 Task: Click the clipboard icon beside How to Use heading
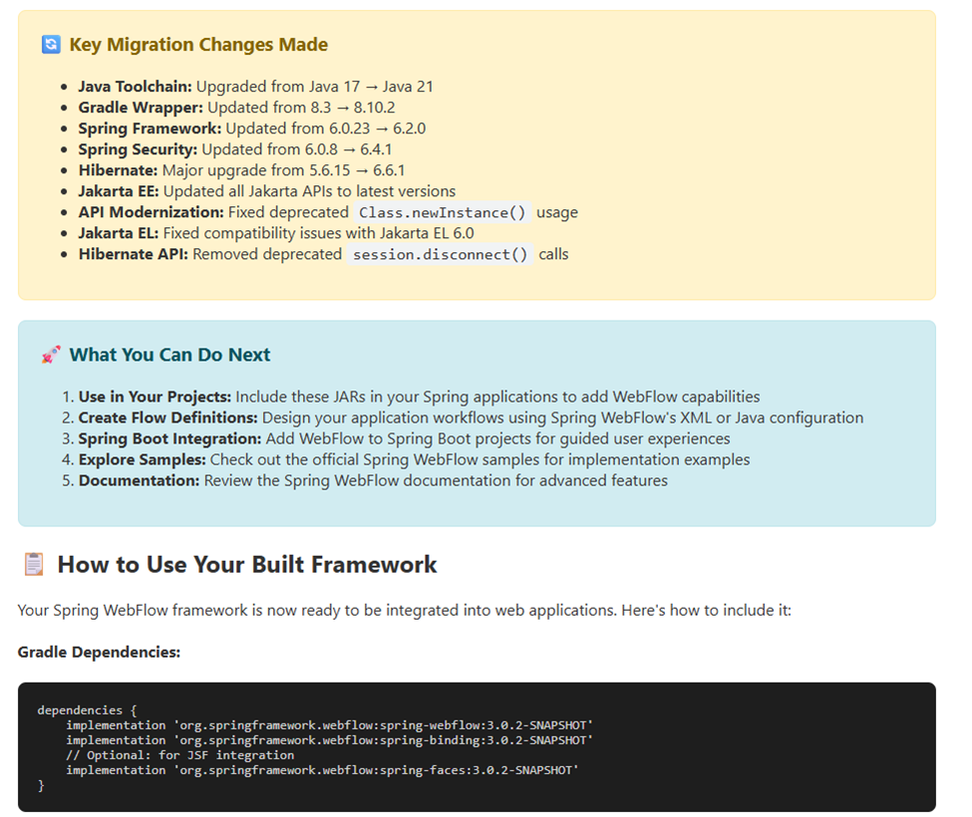coord(34,565)
